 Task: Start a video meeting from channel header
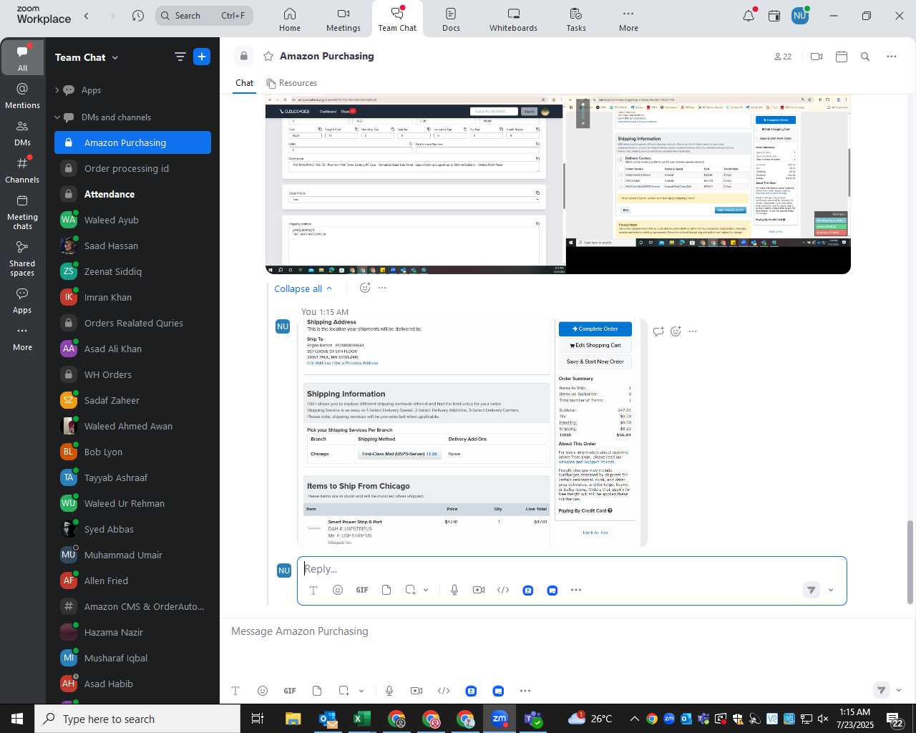[x=817, y=57]
